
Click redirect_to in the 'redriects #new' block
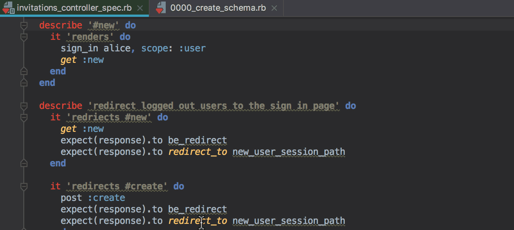(x=198, y=152)
